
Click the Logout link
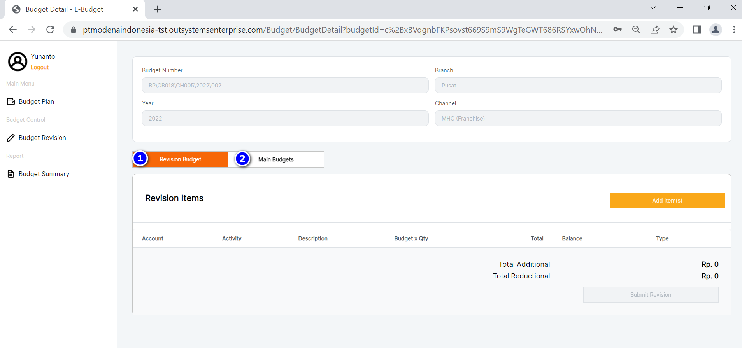pyautogui.click(x=40, y=67)
